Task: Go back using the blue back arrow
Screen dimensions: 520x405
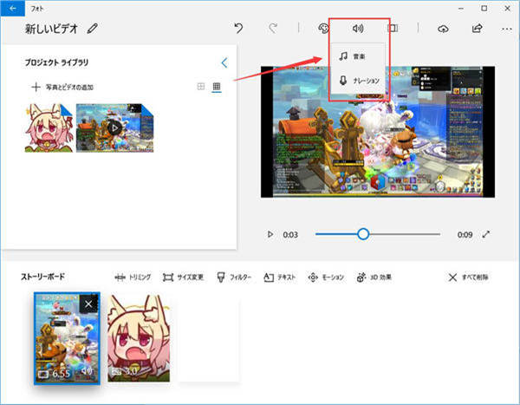Action: pyautogui.click(x=13, y=9)
